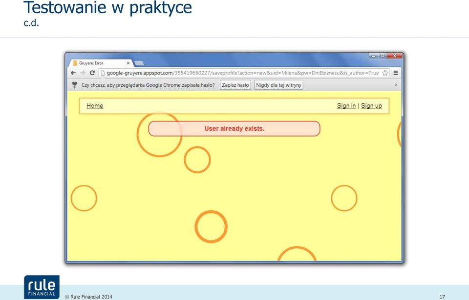Close the Chrome window

[x=395, y=56]
